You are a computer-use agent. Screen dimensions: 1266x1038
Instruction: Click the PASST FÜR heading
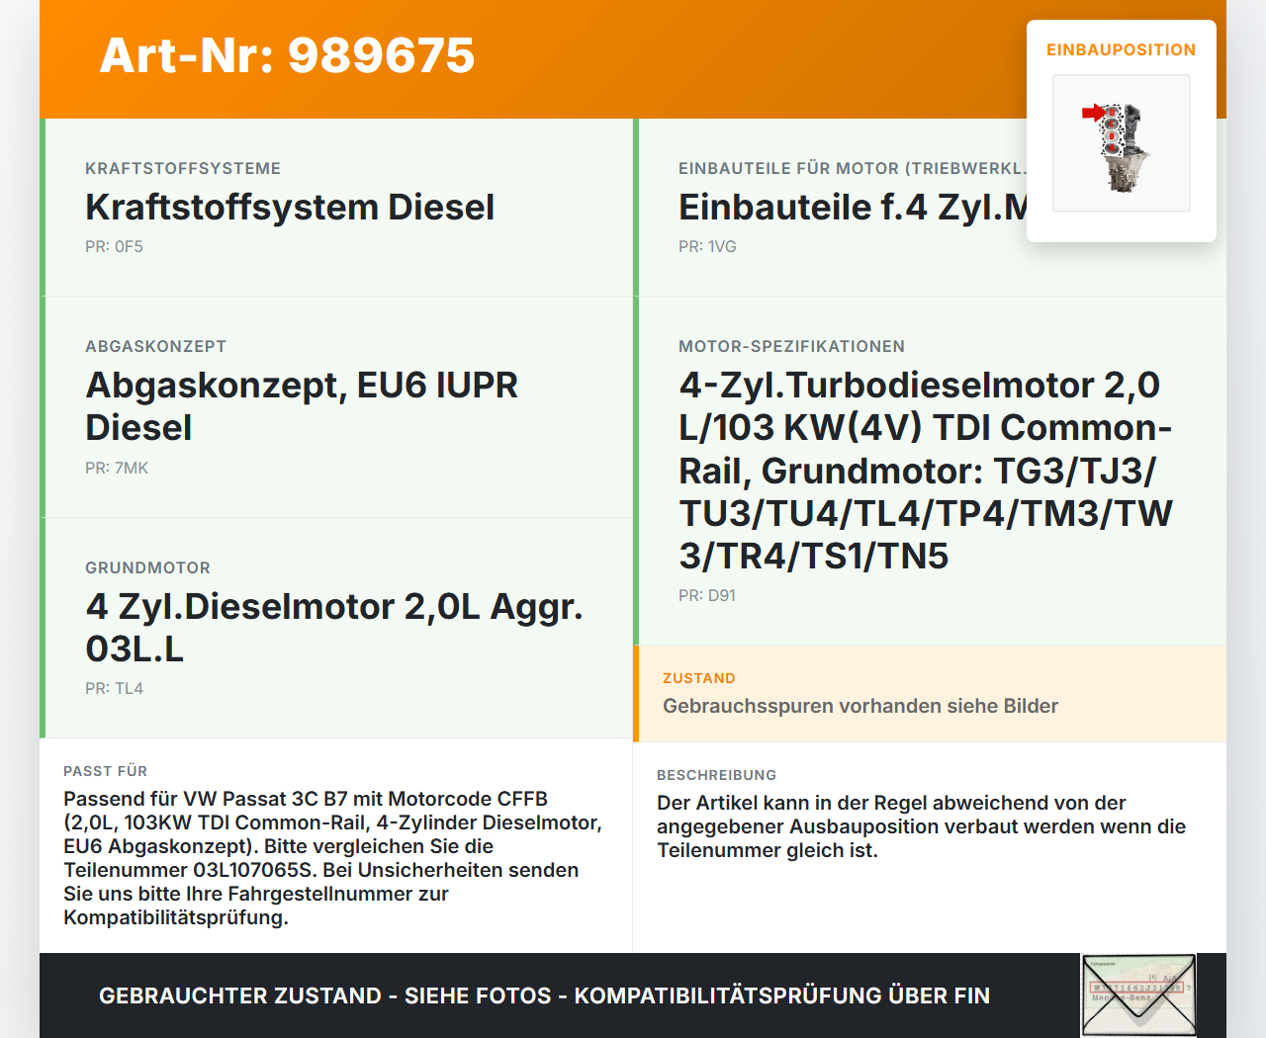pos(105,771)
